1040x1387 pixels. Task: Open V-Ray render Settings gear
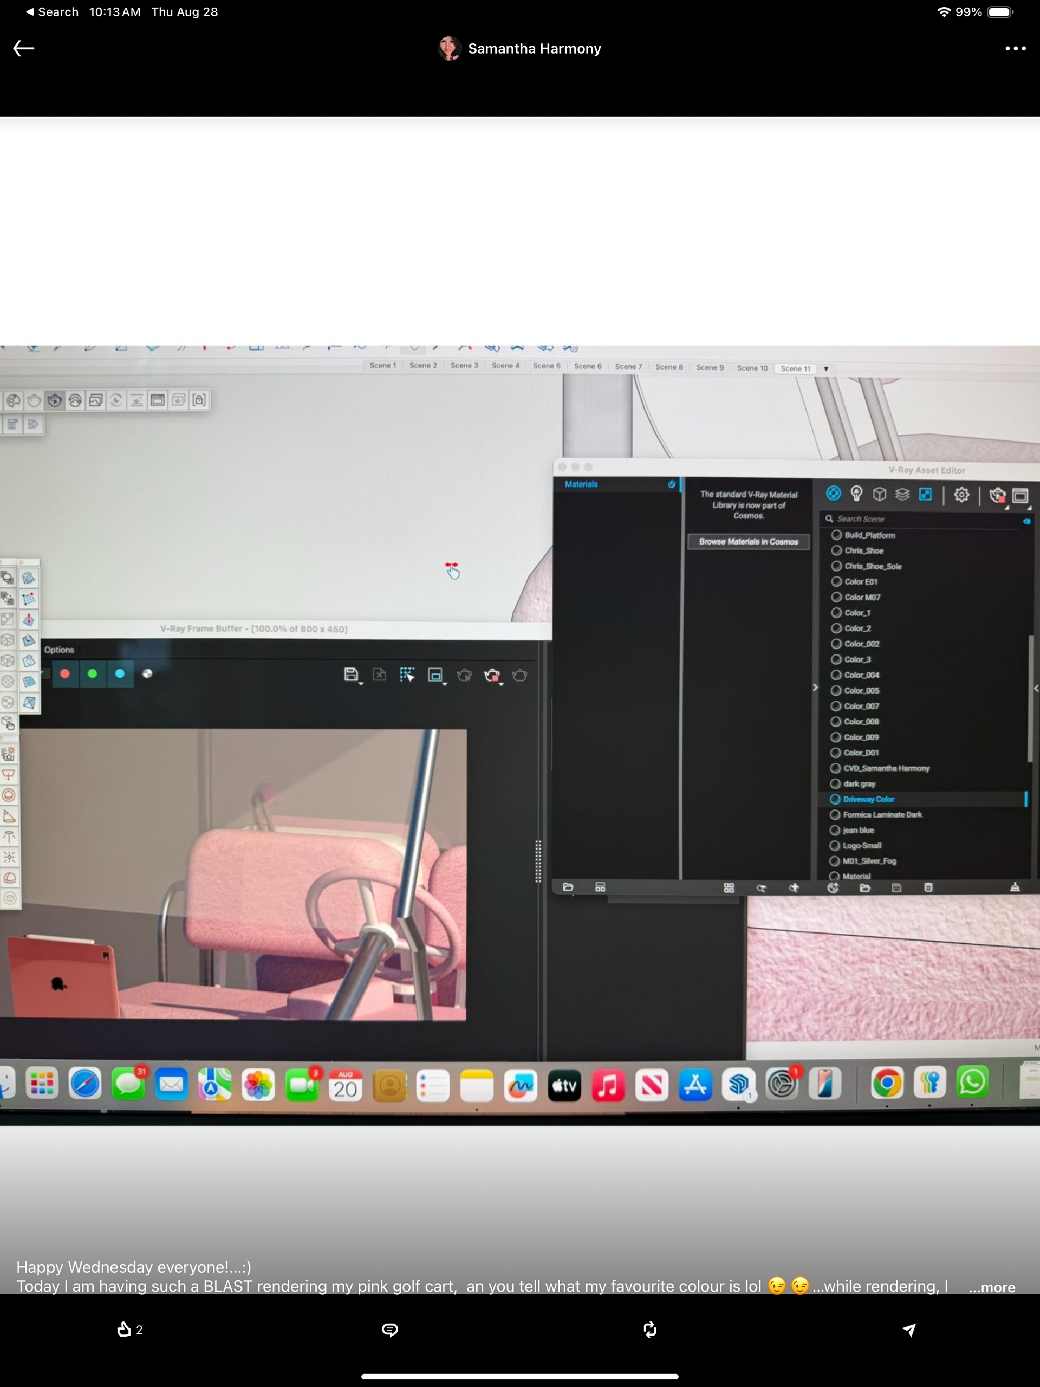[961, 495]
